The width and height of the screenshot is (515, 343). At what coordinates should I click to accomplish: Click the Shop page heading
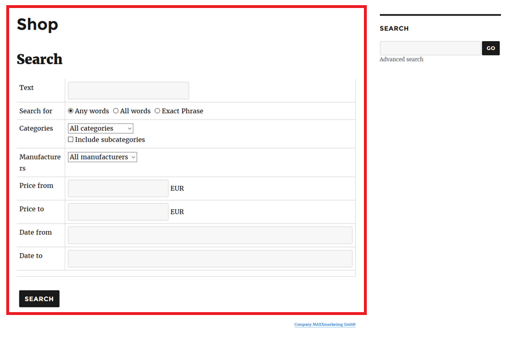click(38, 25)
